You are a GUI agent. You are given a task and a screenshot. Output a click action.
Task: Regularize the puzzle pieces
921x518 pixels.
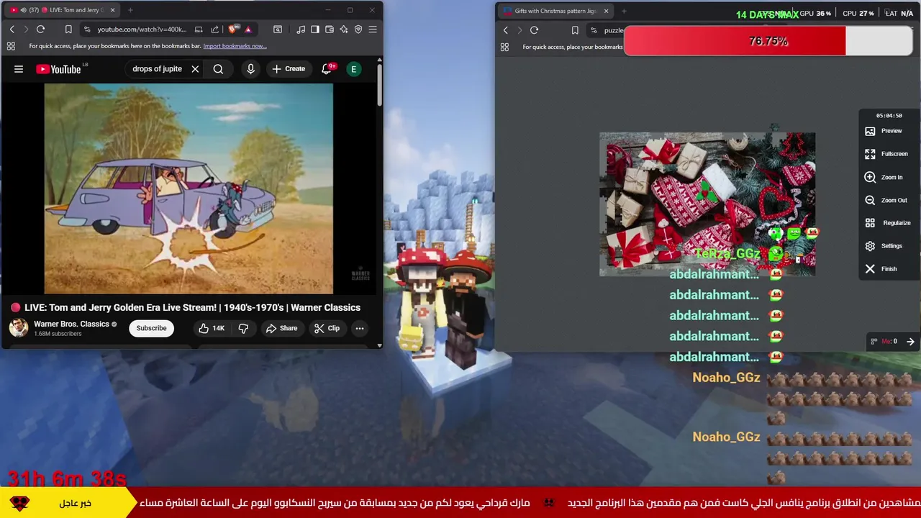tap(888, 223)
